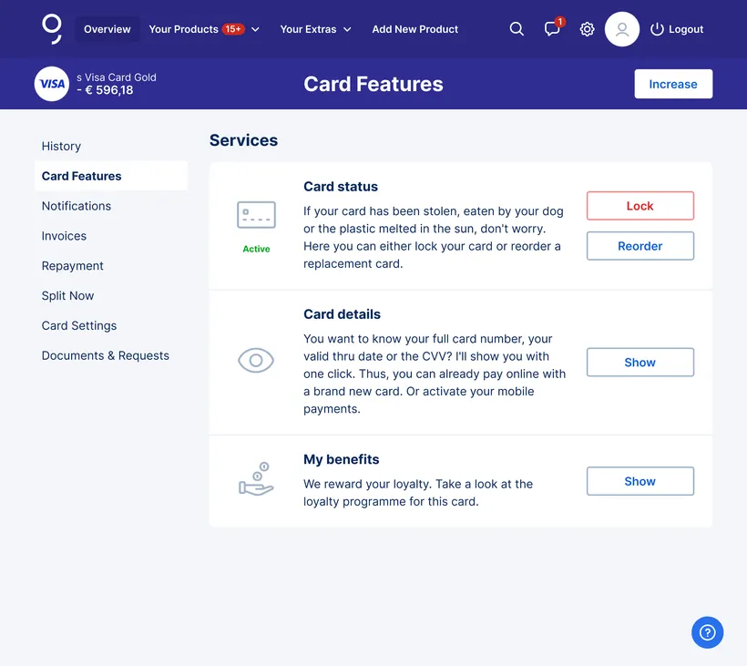
Task: Click the chevron next to Your Products
Action: click(x=255, y=29)
